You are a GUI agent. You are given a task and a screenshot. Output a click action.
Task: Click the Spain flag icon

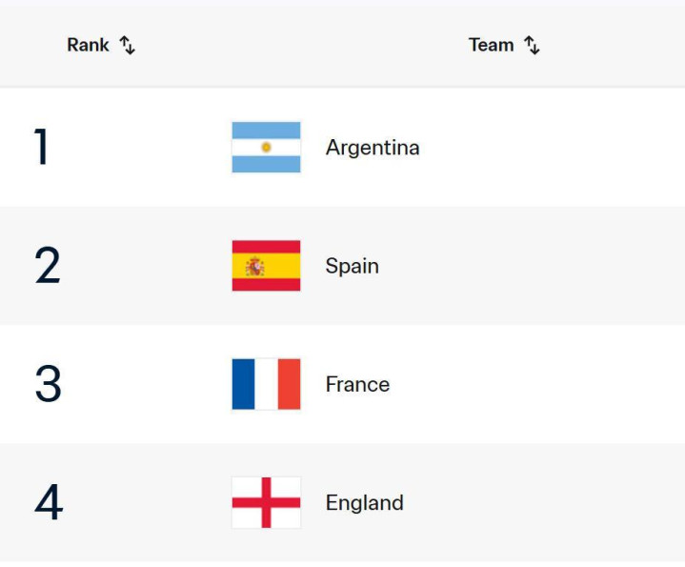click(266, 266)
